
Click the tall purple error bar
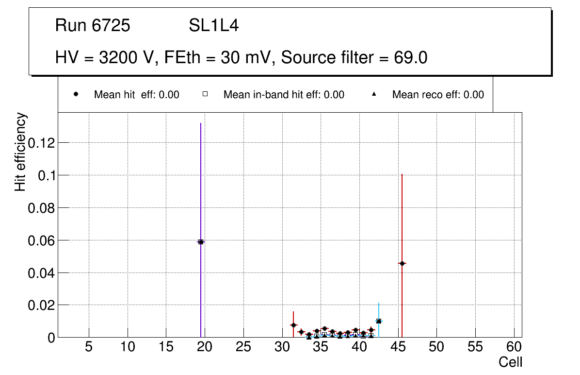tap(201, 170)
